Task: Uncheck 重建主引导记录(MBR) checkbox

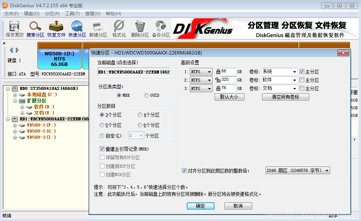Action: 102,149
